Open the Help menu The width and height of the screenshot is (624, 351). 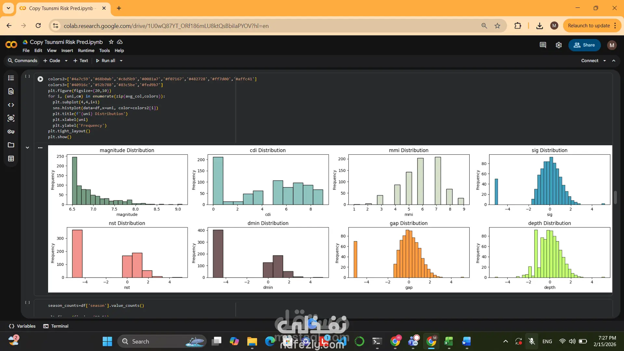(119, 51)
